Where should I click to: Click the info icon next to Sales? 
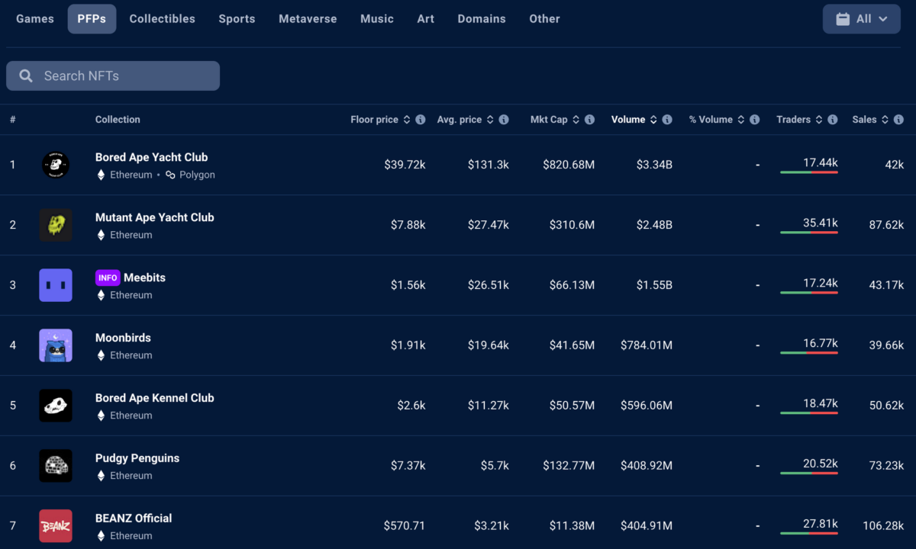(898, 120)
